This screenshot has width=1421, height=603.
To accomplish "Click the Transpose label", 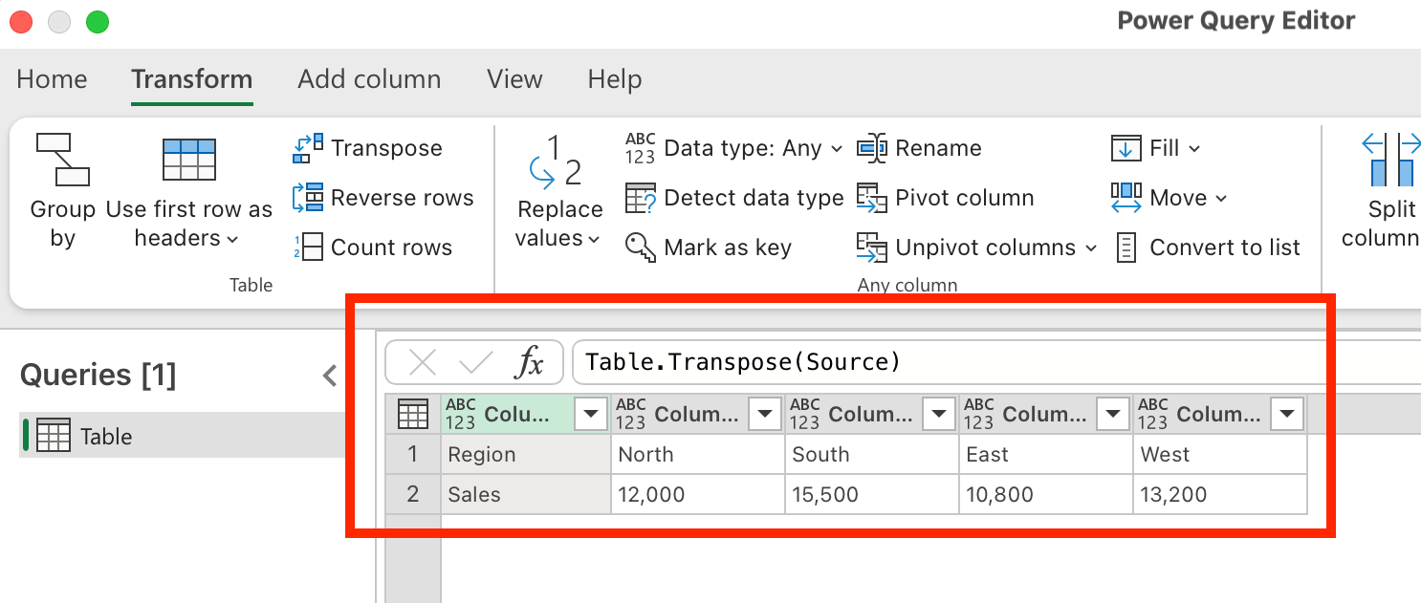I will tap(386, 148).
